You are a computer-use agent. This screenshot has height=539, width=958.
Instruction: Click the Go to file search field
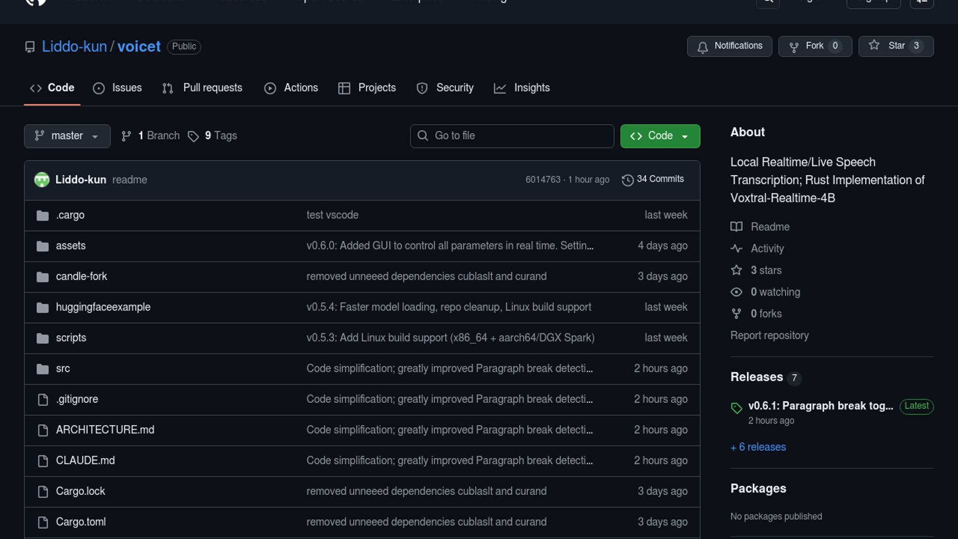(x=511, y=136)
